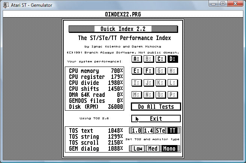Choose Med monitor resolution

tap(153, 149)
